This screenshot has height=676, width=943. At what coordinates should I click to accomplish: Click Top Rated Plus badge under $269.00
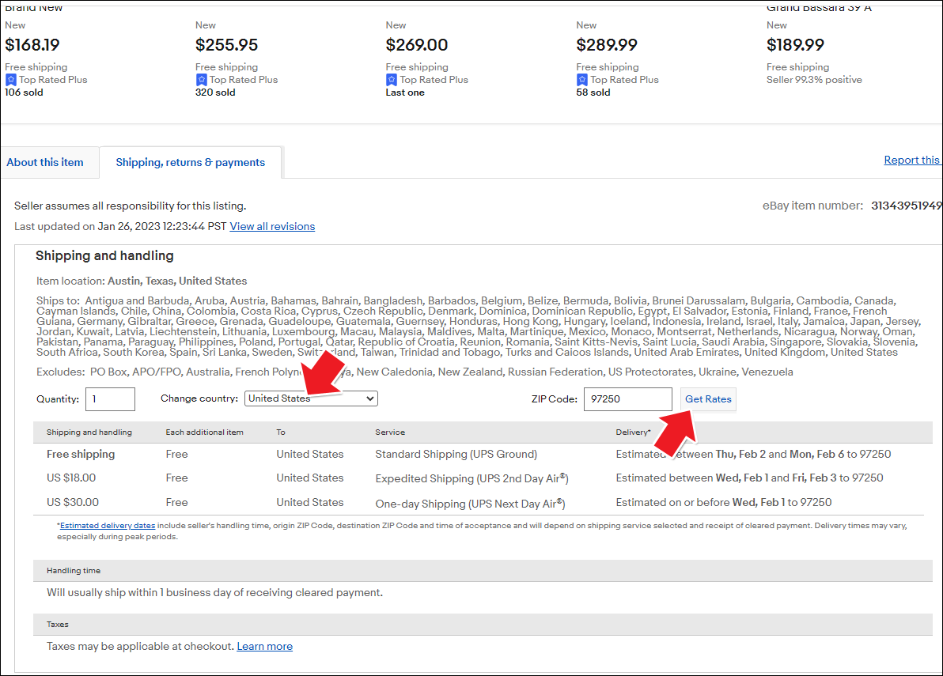[427, 80]
